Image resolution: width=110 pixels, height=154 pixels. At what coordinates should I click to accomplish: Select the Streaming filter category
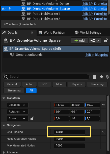pyautogui.click(x=14, y=90)
